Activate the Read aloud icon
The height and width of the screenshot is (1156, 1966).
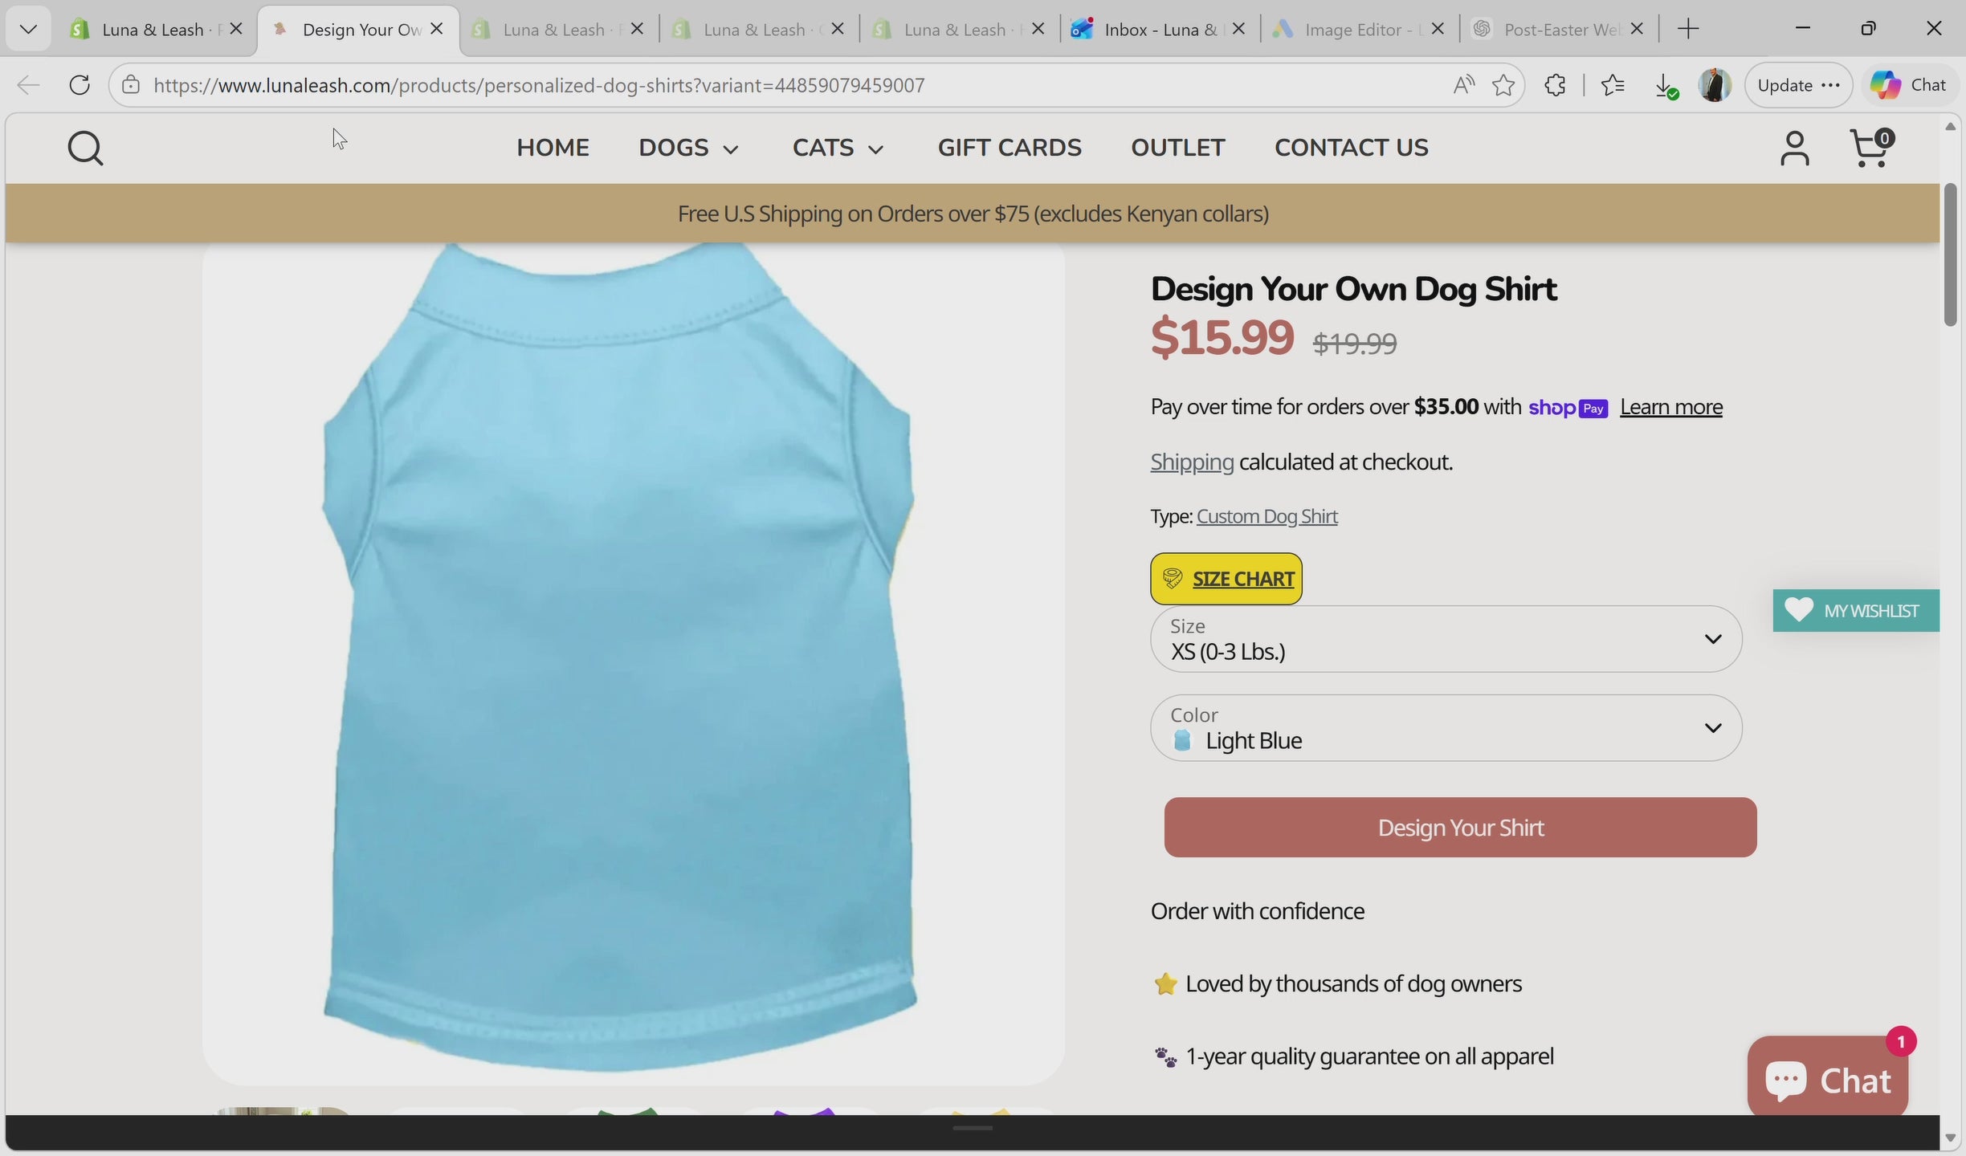[x=1463, y=85]
